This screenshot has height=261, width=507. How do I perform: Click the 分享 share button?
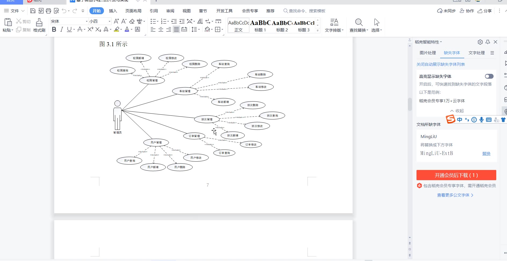pos(485,11)
